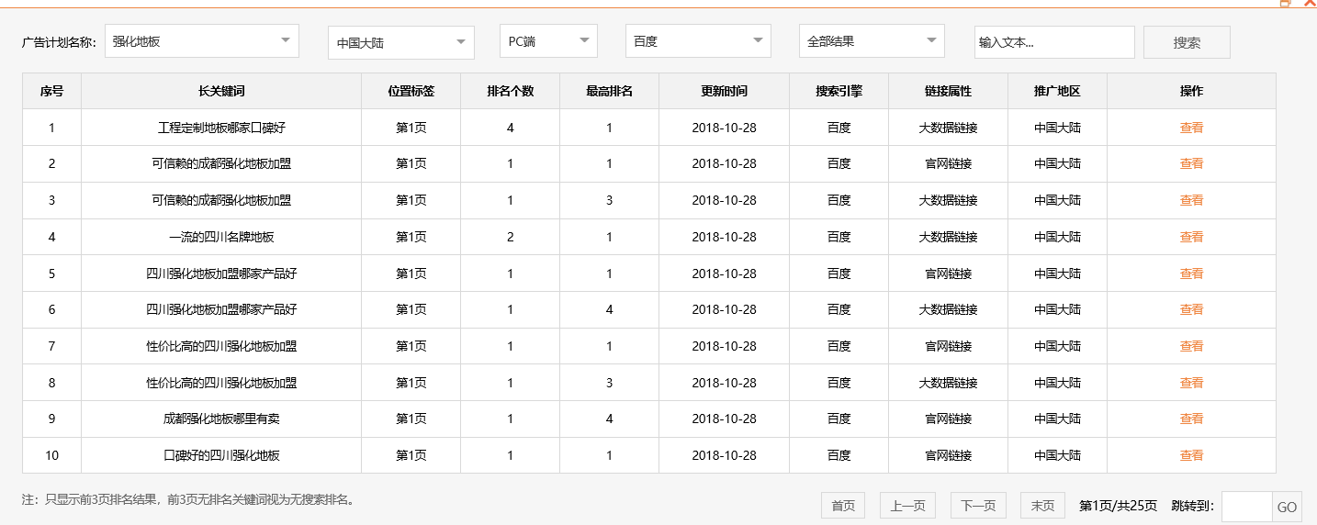
Task: Click keyword 性价比高的四川强化地板加盟 in row 7
Action: coord(221,346)
